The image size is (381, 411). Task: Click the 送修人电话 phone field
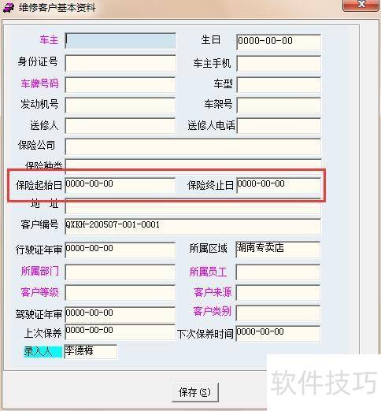[x=279, y=125]
